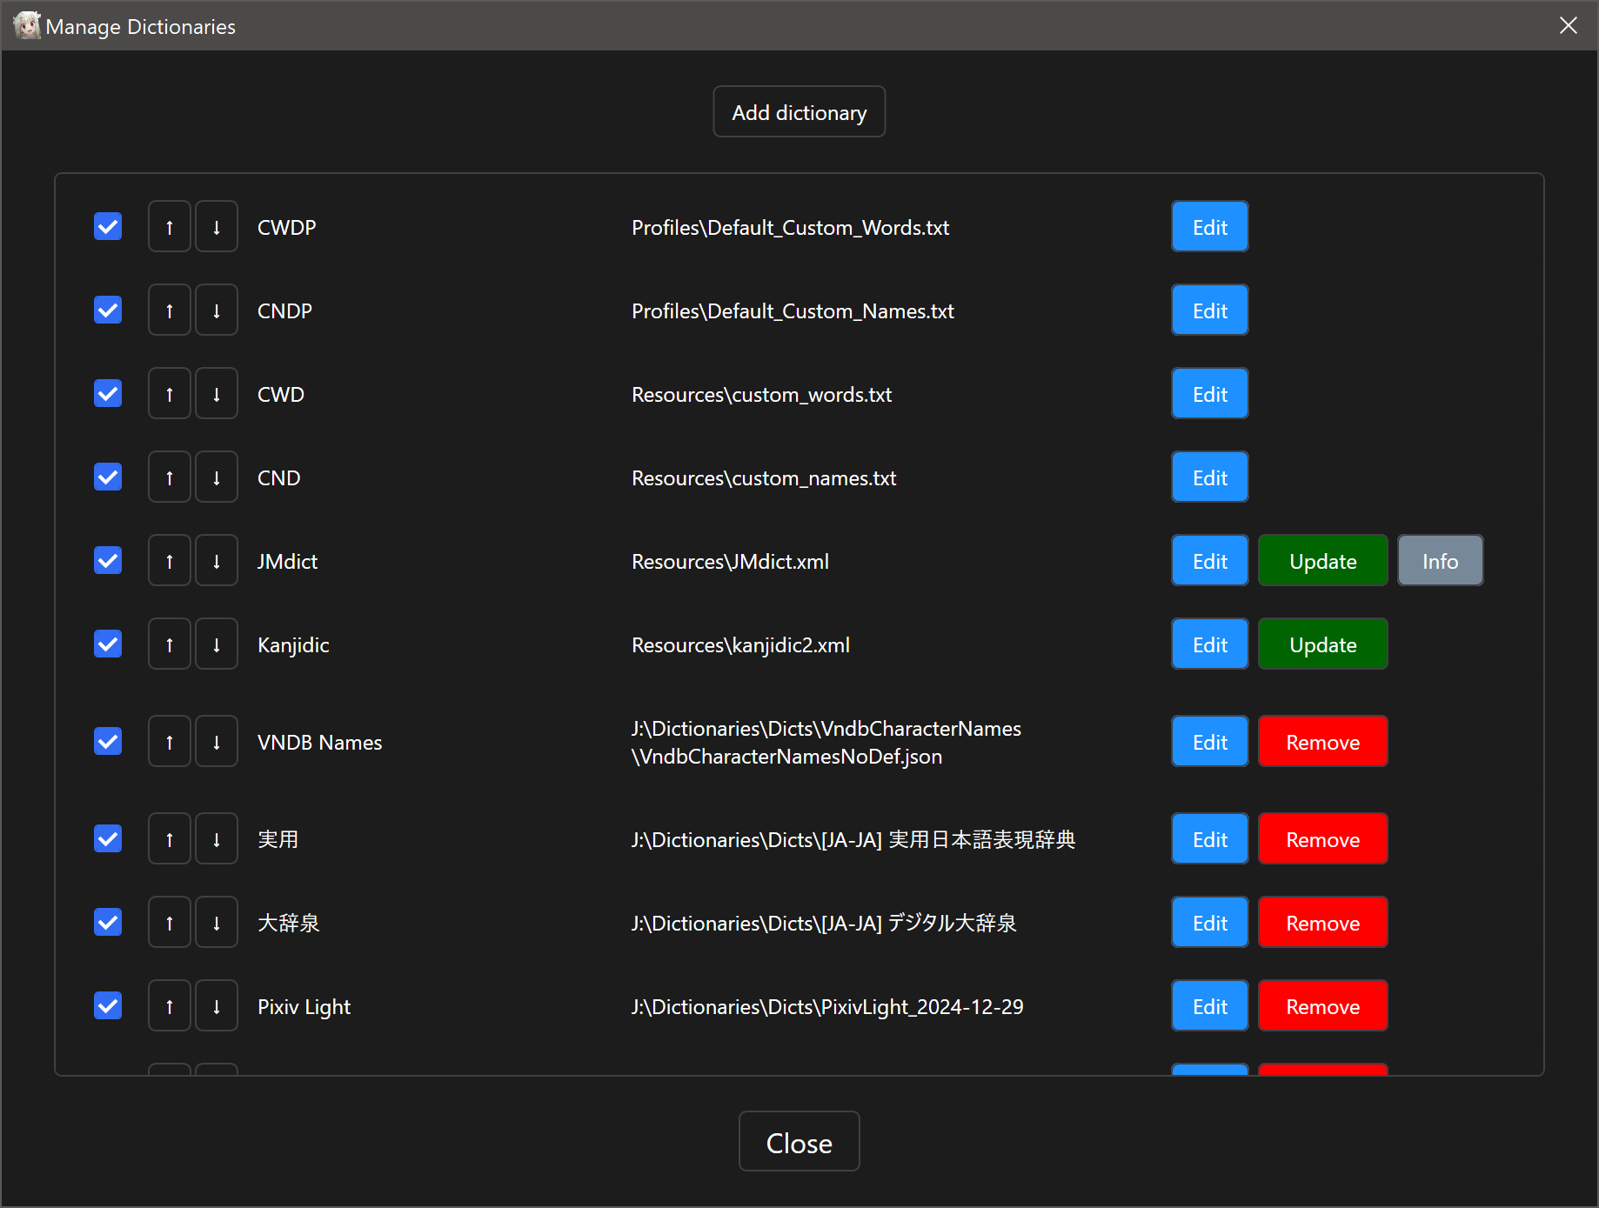The height and width of the screenshot is (1208, 1599).
Task: Disable the CWDP dictionary checkbox
Action: [108, 227]
